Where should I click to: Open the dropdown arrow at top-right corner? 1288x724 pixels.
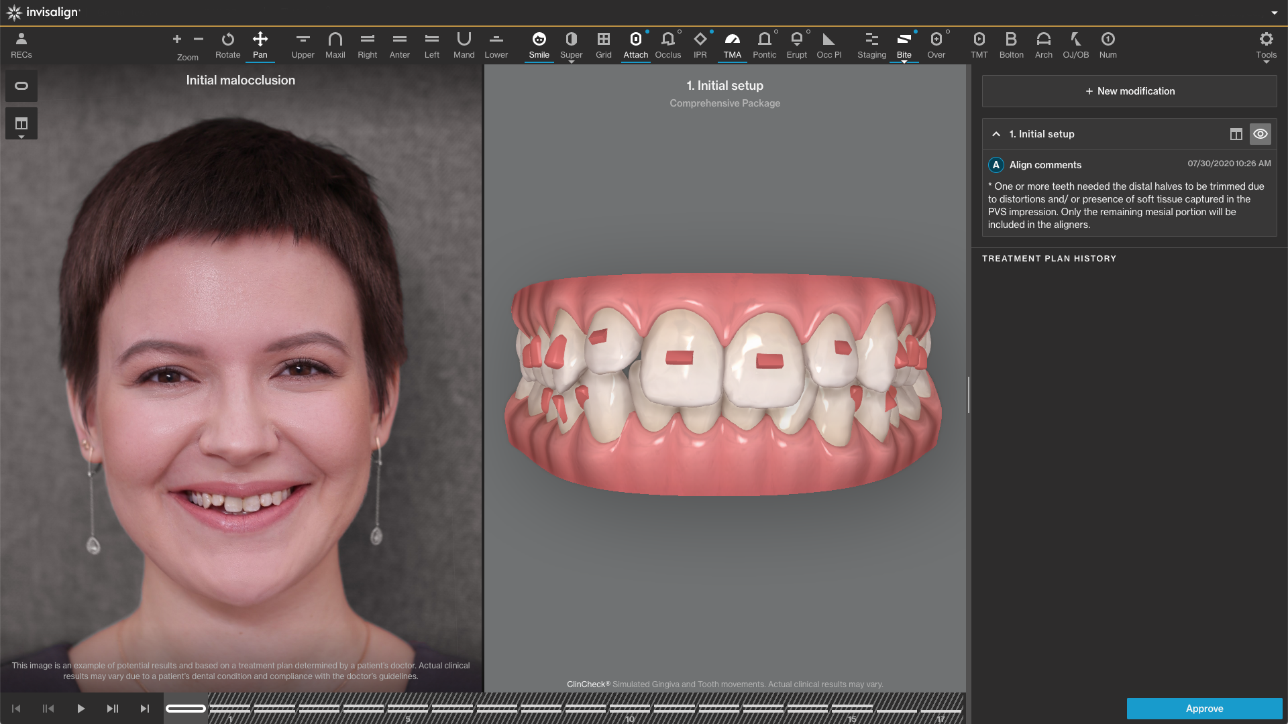(1275, 13)
